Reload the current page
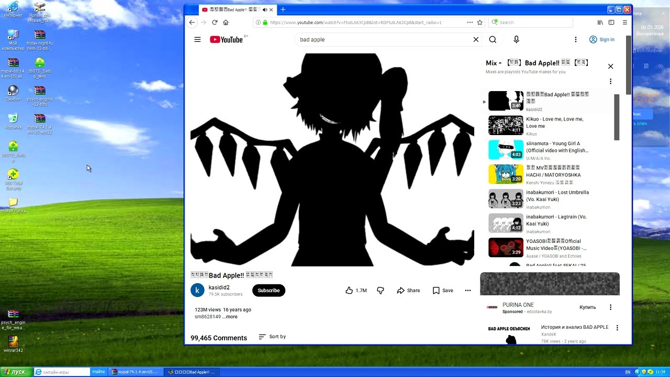This screenshot has width=670, height=377. coord(215,23)
